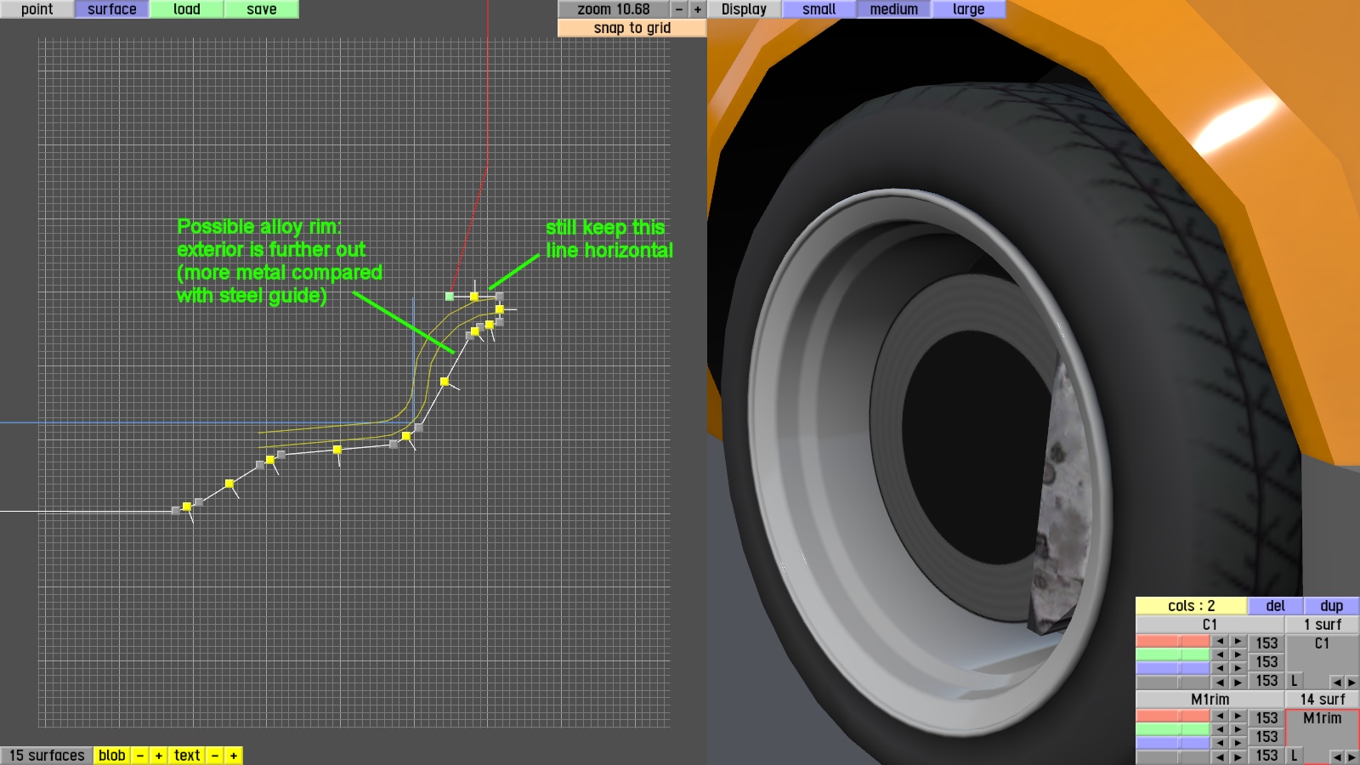Decrease M1rim grey with left arrow

pyautogui.click(x=1220, y=756)
